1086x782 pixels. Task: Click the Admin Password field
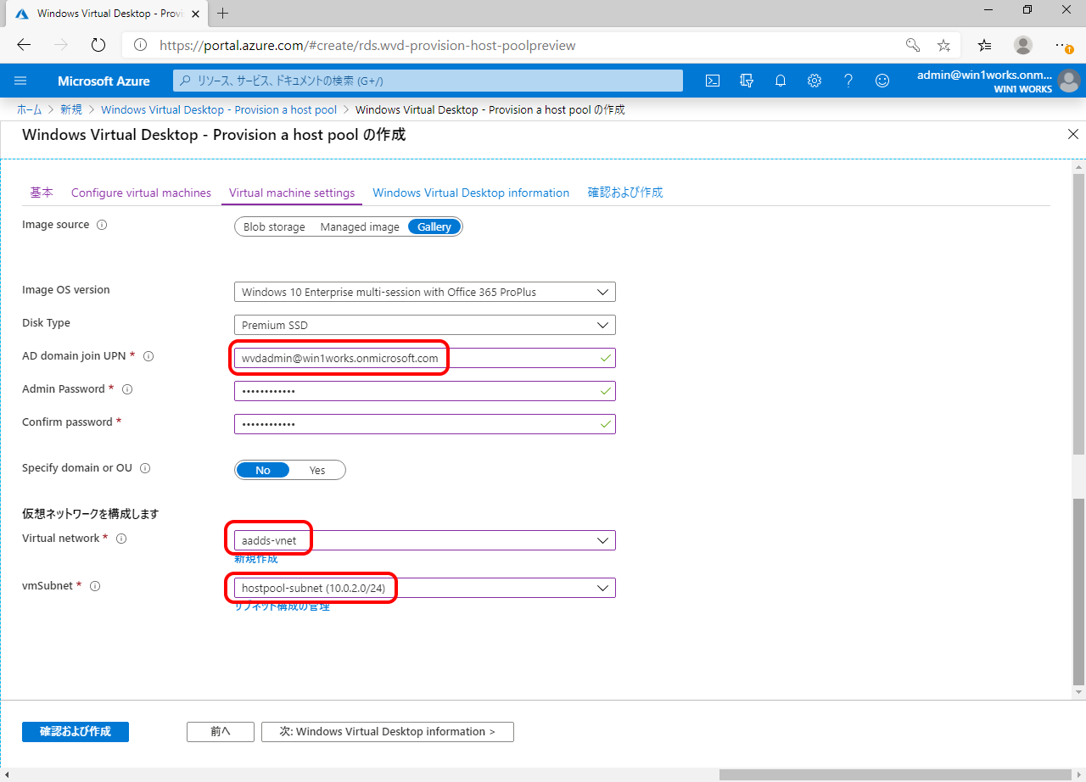click(x=425, y=391)
